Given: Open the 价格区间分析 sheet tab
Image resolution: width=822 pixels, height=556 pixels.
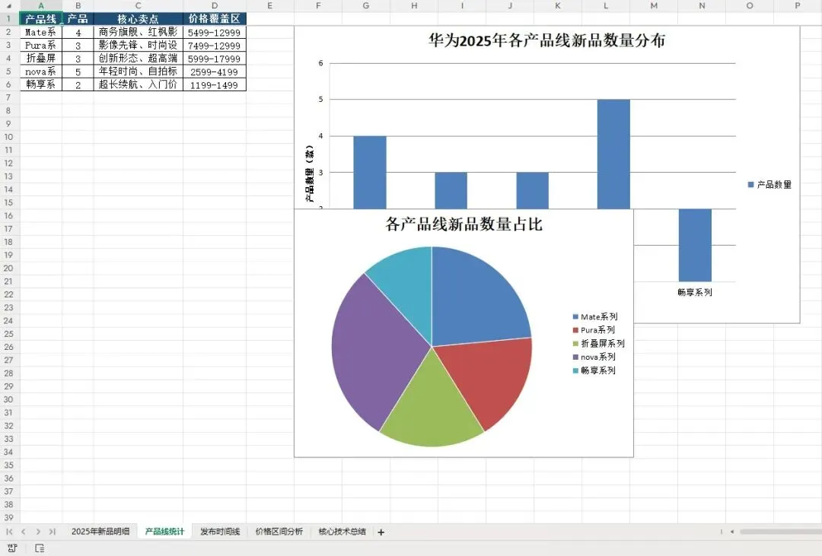Looking at the screenshot, I should pos(279,532).
